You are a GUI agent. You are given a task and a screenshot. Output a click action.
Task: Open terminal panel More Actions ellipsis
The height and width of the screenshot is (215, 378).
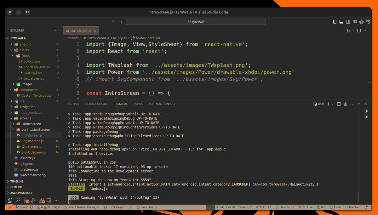352,104
